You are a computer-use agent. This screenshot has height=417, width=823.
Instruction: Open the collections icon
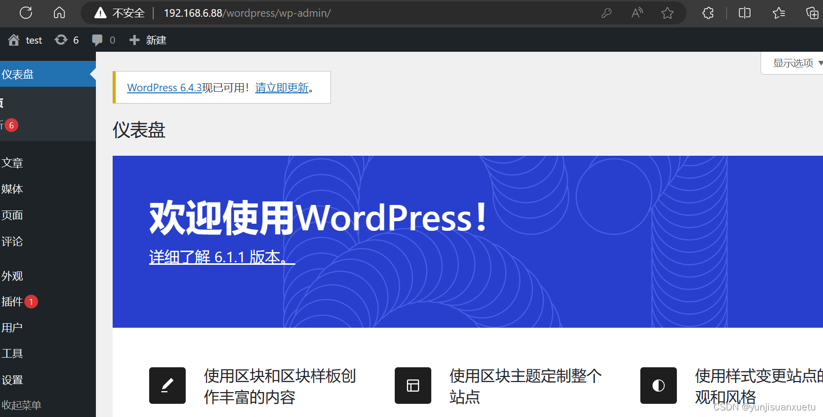(x=812, y=13)
